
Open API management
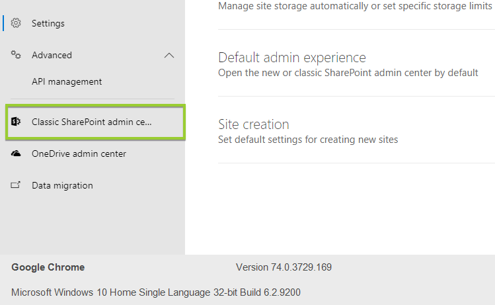point(67,82)
